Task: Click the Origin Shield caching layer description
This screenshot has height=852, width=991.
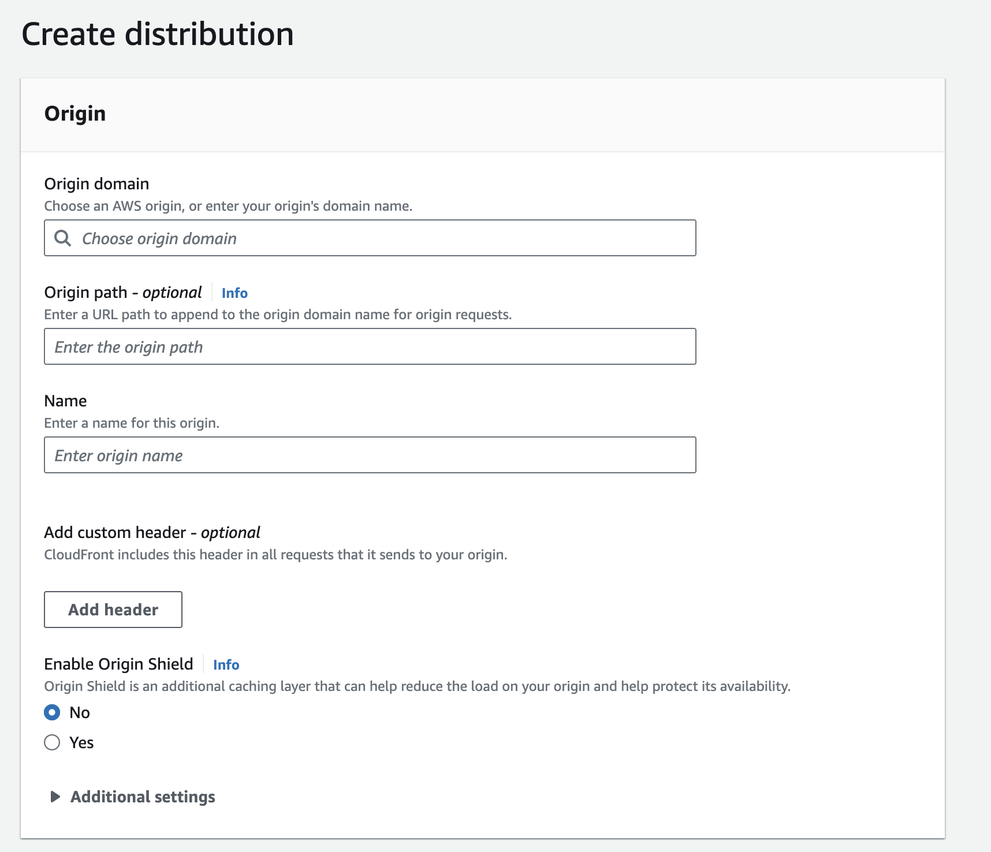Action: pos(417,686)
